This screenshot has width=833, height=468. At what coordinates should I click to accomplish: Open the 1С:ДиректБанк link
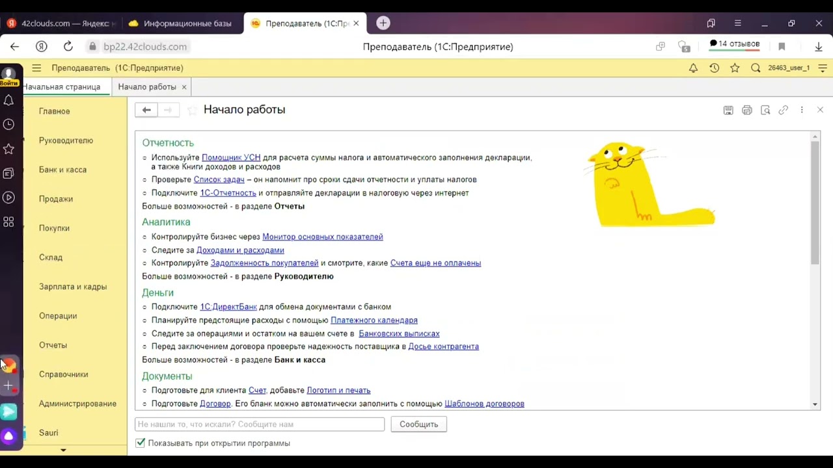click(228, 307)
